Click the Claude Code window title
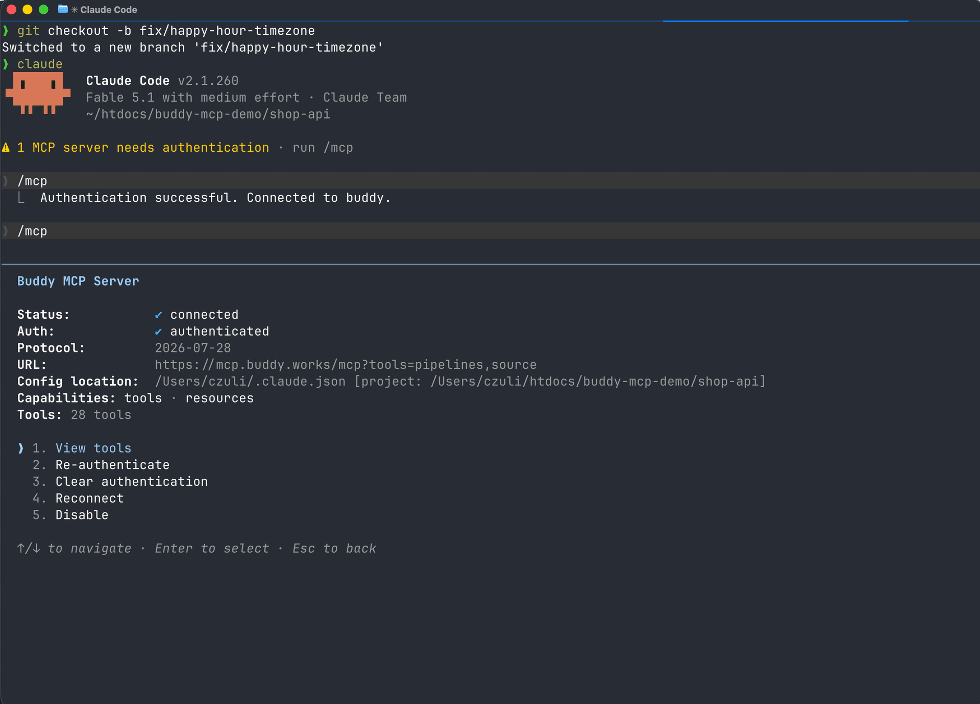Image resolution: width=980 pixels, height=704 pixels. coord(109,10)
